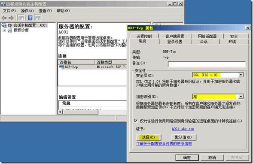
Task: Open the 文件(F) menu
Action: pyautogui.click(x=9, y=11)
